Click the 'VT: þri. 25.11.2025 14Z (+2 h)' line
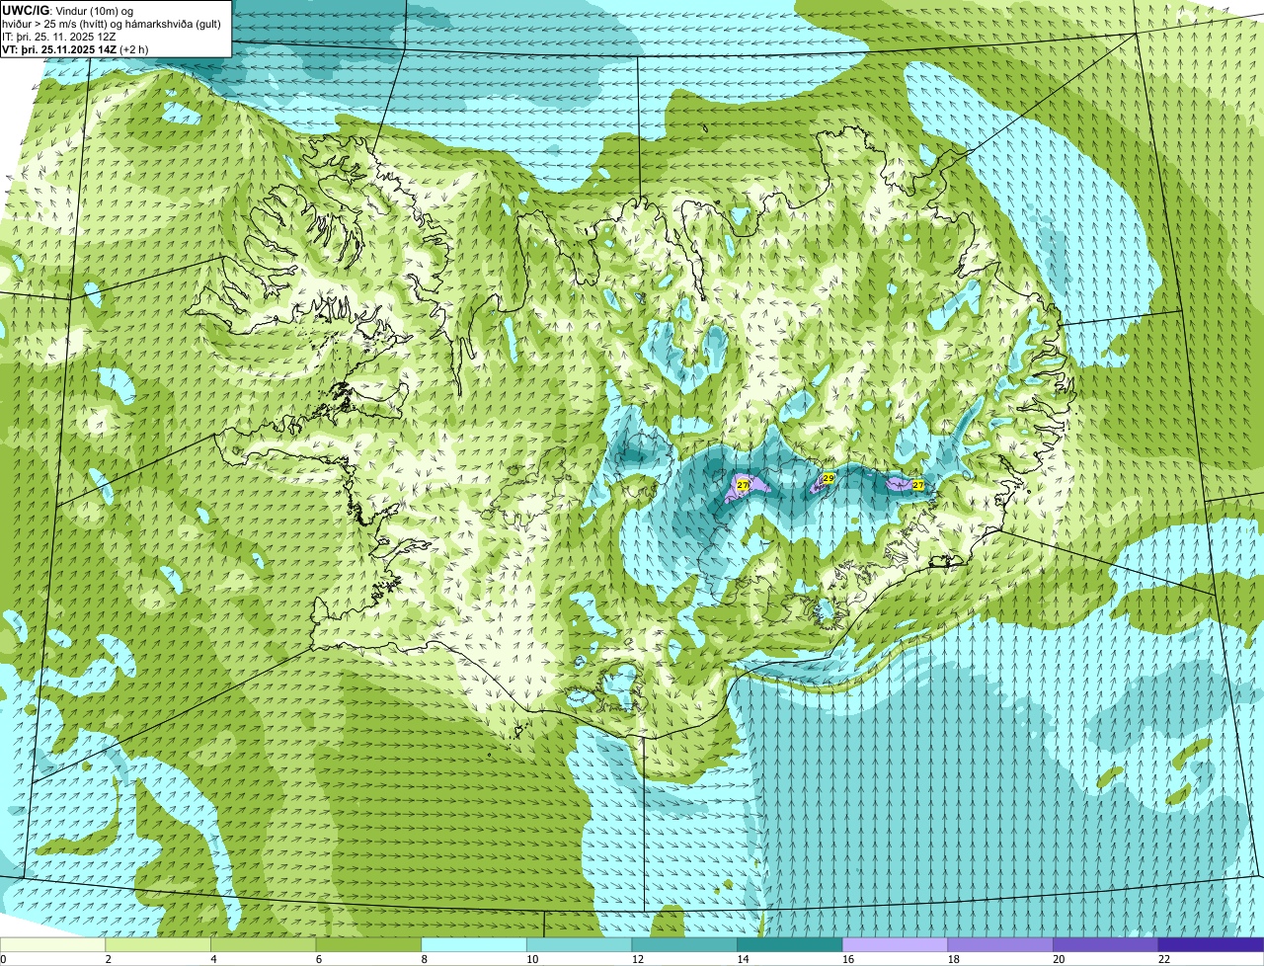Image resolution: width=1264 pixels, height=966 pixels. 76,48
